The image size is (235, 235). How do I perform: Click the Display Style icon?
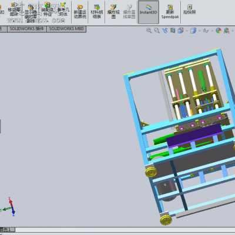[x=193, y=31]
